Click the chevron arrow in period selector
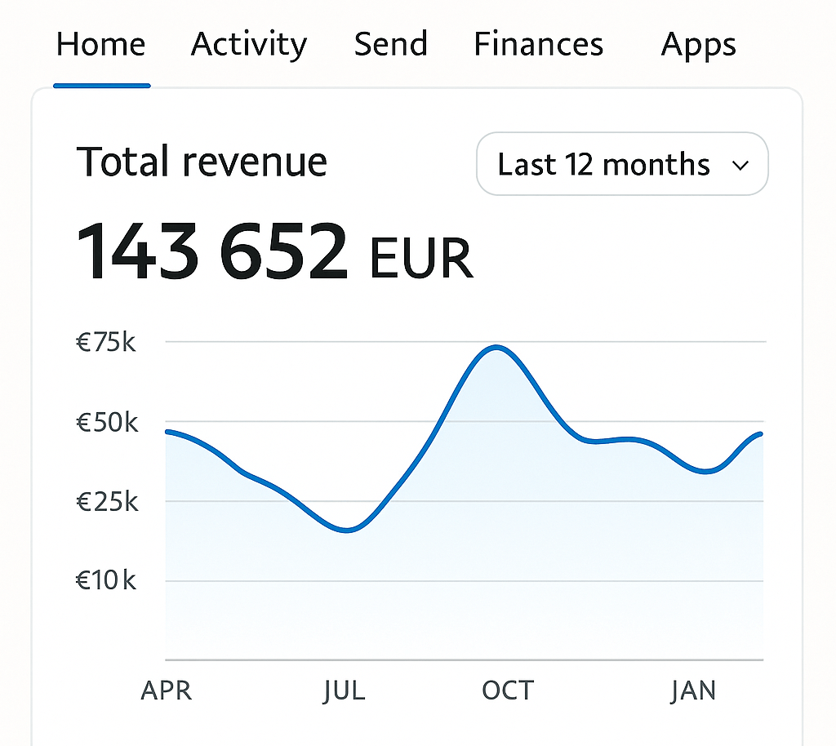 coord(740,165)
